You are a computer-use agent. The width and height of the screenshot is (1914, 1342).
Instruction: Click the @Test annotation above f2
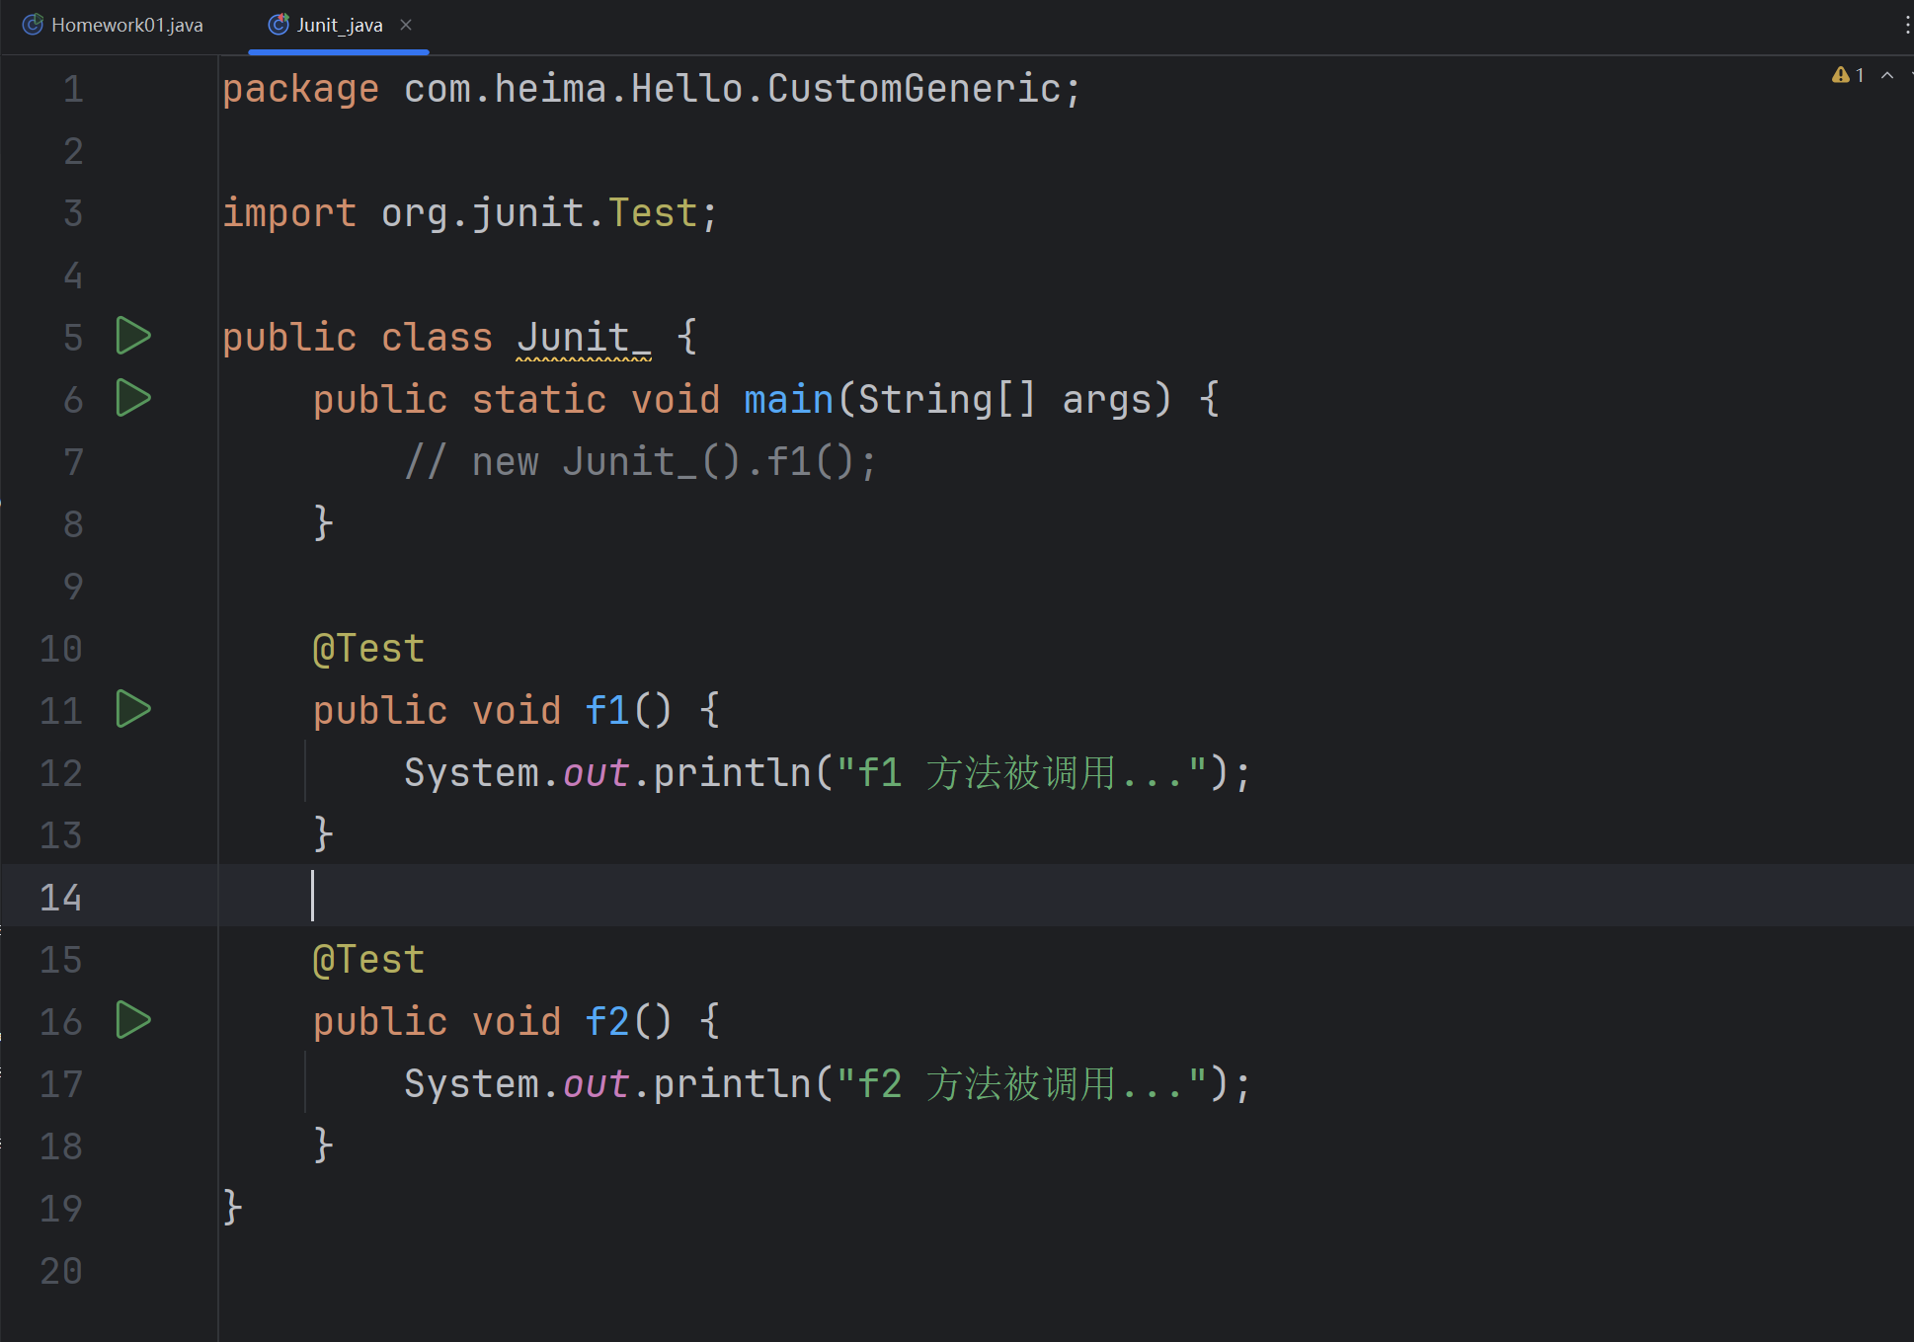click(368, 960)
